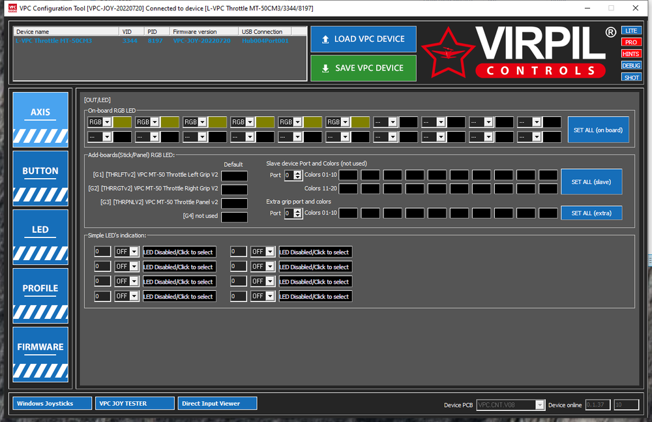Click the second right-column simple LED number field
The height and width of the screenshot is (422, 652).
tap(238, 266)
